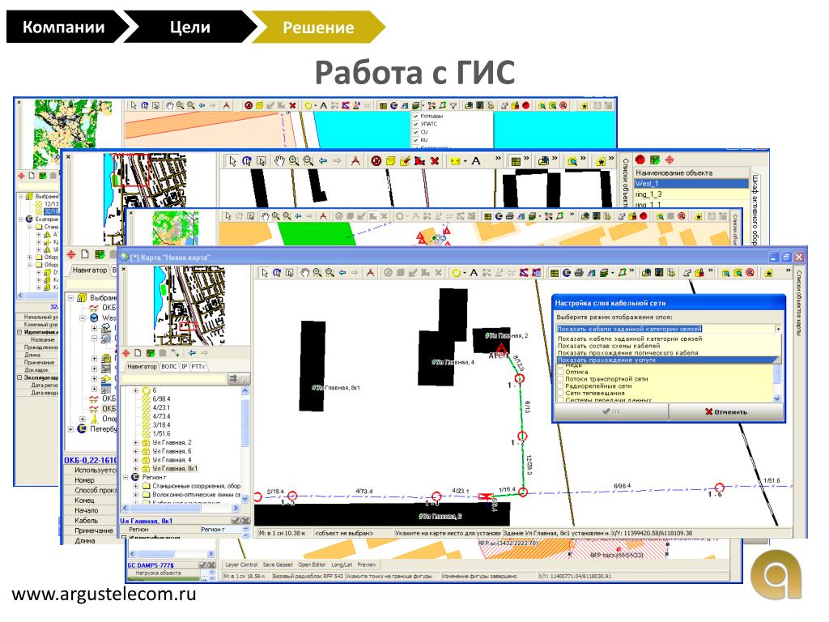Screen dimensions: 829x622
Task: Toggle the Колодцы layer checkbox in back window
Action: 415,115
